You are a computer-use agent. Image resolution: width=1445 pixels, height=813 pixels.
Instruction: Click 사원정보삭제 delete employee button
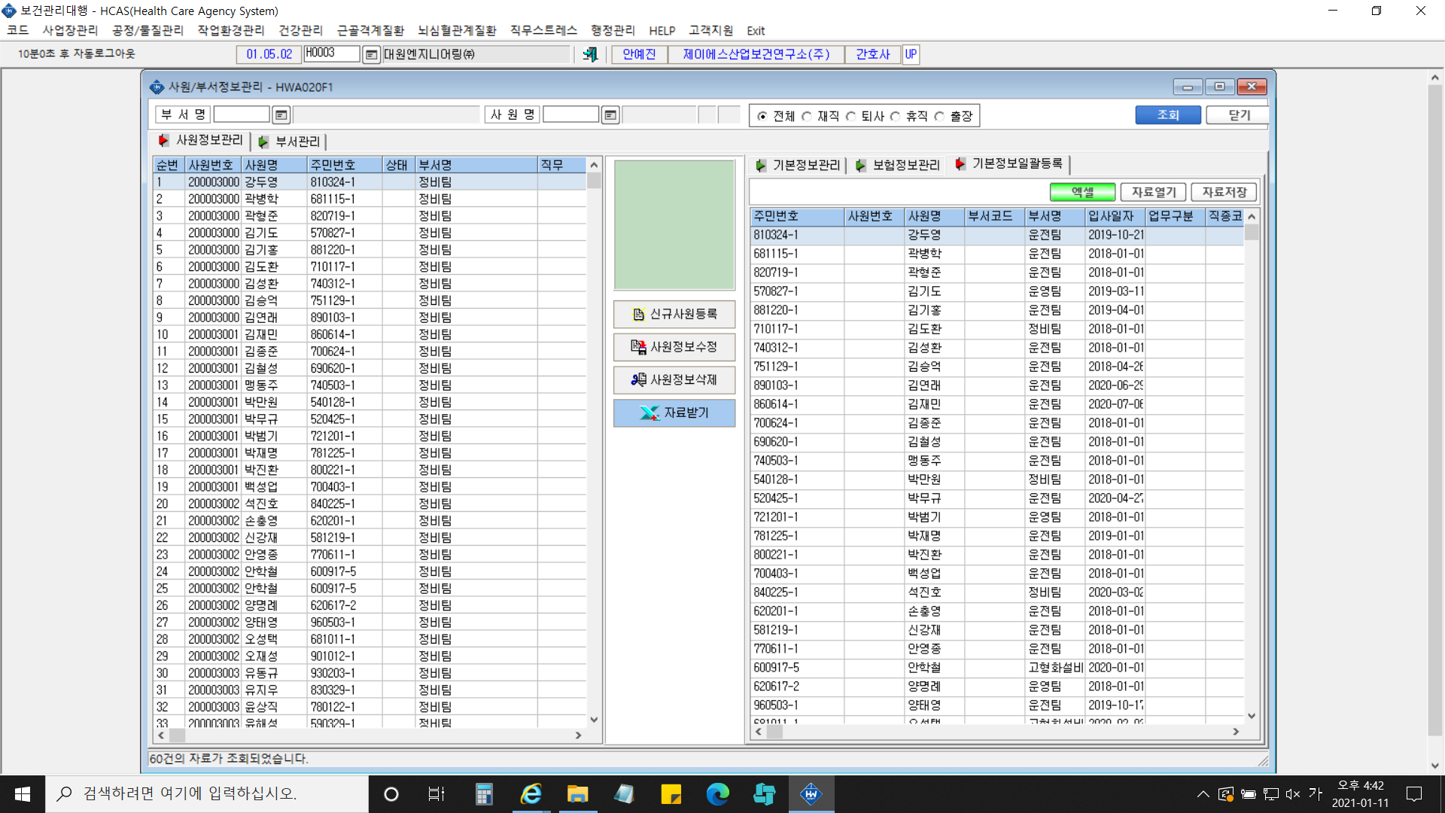(x=674, y=380)
